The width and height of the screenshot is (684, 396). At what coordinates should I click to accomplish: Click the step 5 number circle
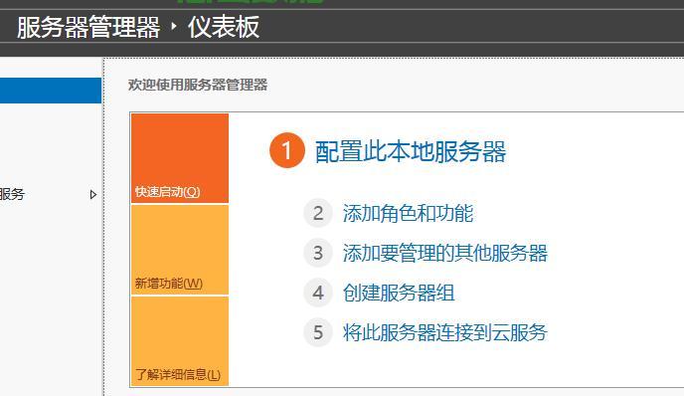[318, 332]
